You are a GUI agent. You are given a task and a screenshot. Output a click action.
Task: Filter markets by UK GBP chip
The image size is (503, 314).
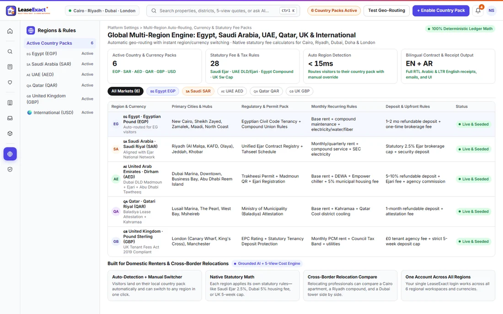(x=300, y=91)
